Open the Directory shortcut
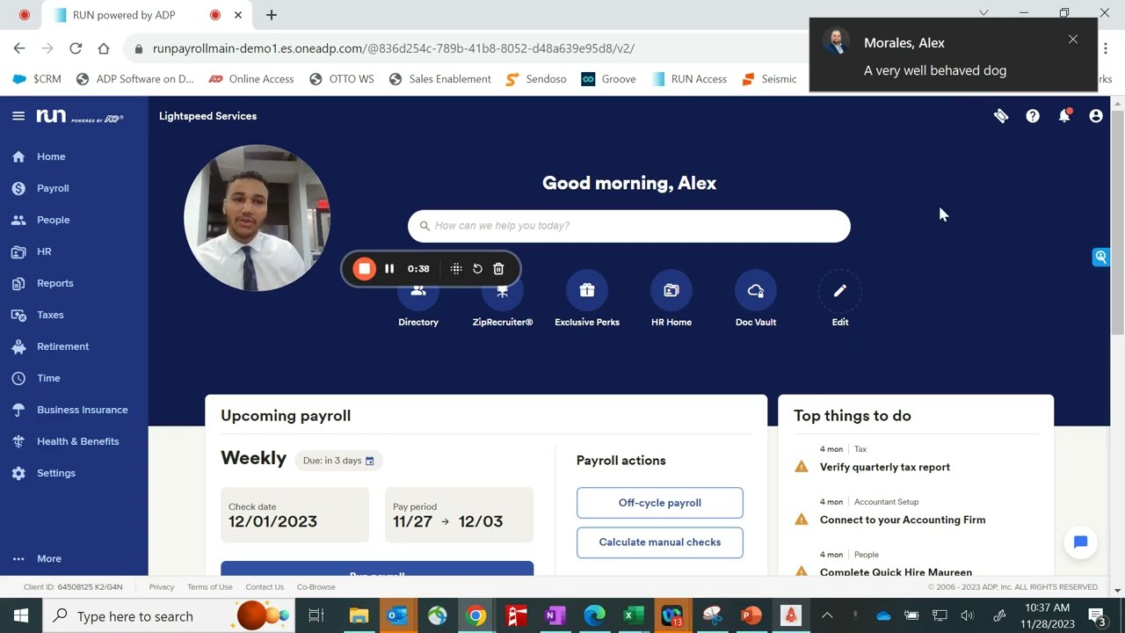The image size is (1125, 633). coord(418,299)
